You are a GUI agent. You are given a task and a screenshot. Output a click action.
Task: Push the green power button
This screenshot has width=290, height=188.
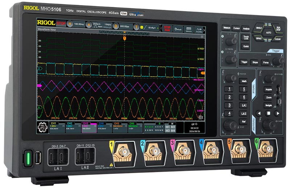(28, 158)
